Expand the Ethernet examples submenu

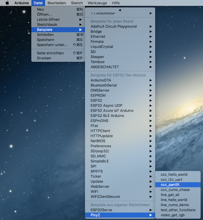(x=120, y=37)
